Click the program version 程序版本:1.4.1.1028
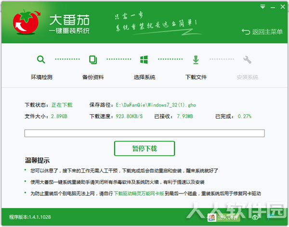Image resolution: width=289 pixels, height=227 pixels. (x=30, y=217)
